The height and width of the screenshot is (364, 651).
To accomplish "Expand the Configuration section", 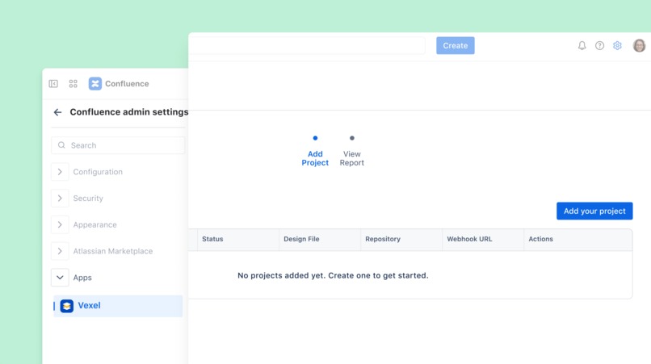I will click(60, 172).
